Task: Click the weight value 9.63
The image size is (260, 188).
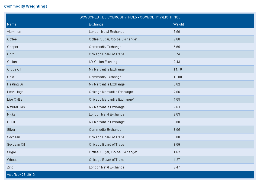Action: click(x=177, y=107)
